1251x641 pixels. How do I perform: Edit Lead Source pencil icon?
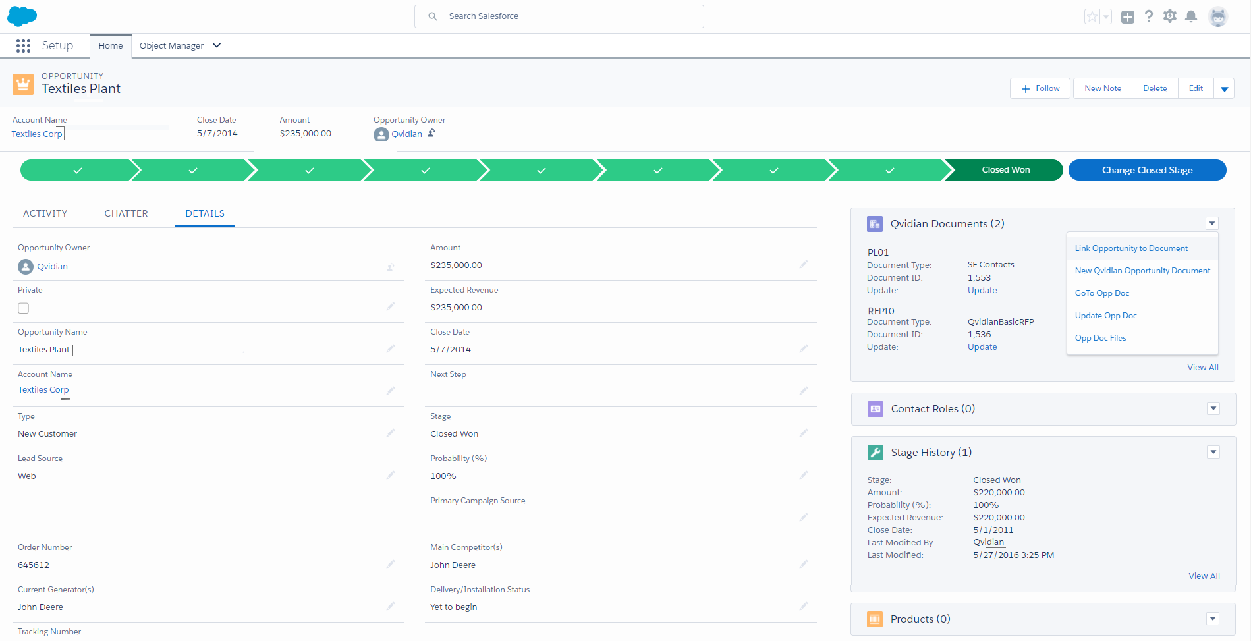pos(391,475)
